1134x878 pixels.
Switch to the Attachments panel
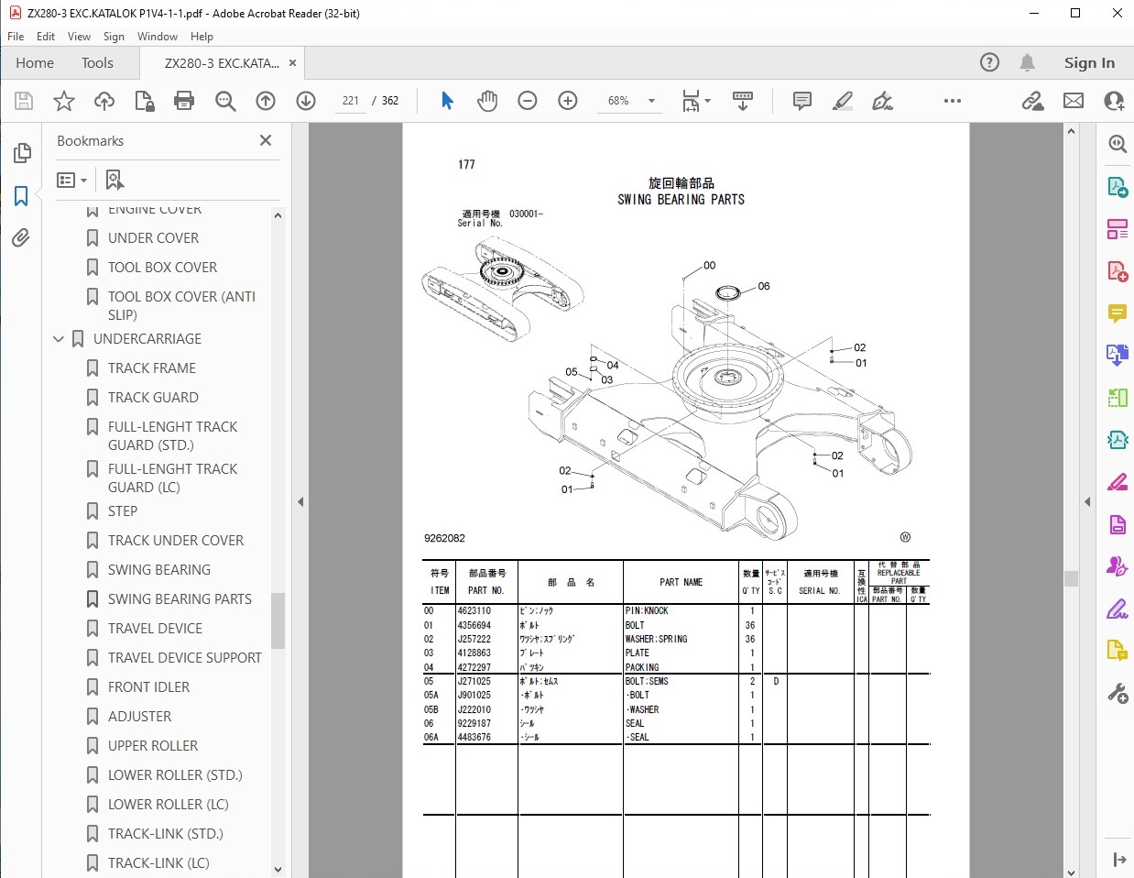pyautogui.click(x=22, y=238)
